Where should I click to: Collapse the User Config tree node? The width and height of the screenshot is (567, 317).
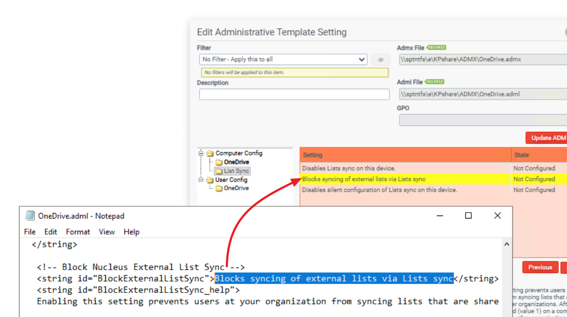coord(201,180)
